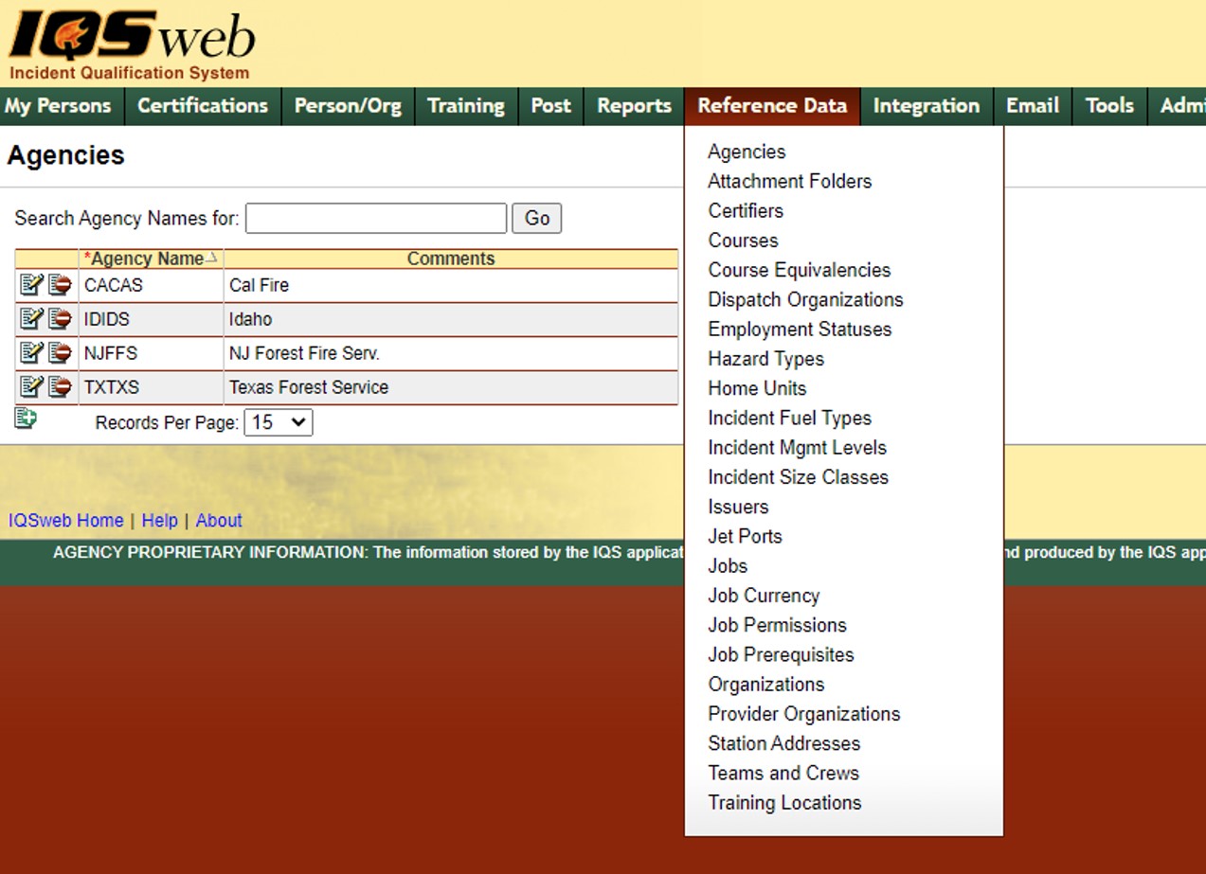Open Job Currency menu entry
The height and width of the screenshot is (874, 1206).
[x=764, y=596]
